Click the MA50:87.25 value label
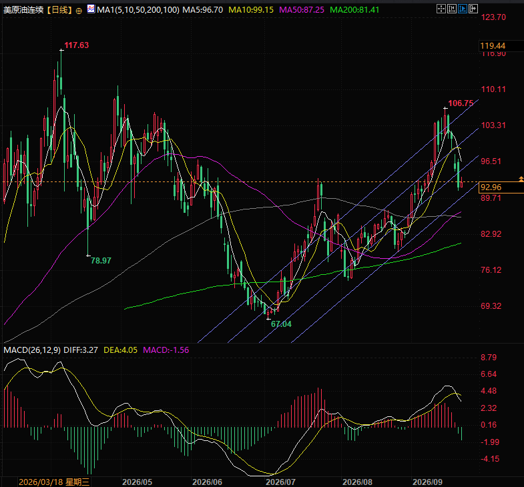The image size is (524, 487). pos(302,10)
